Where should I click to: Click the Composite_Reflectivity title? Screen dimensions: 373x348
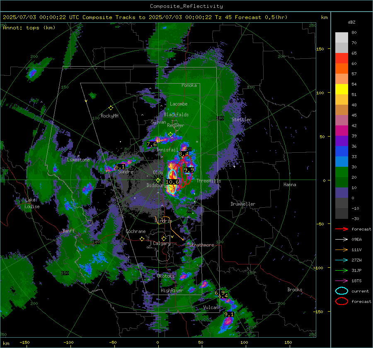click(x=186, y=6)
